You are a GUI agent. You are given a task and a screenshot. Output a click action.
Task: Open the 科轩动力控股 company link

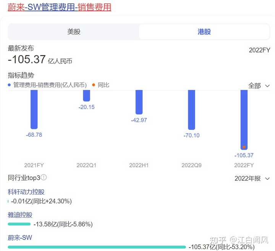click(26, 192)
